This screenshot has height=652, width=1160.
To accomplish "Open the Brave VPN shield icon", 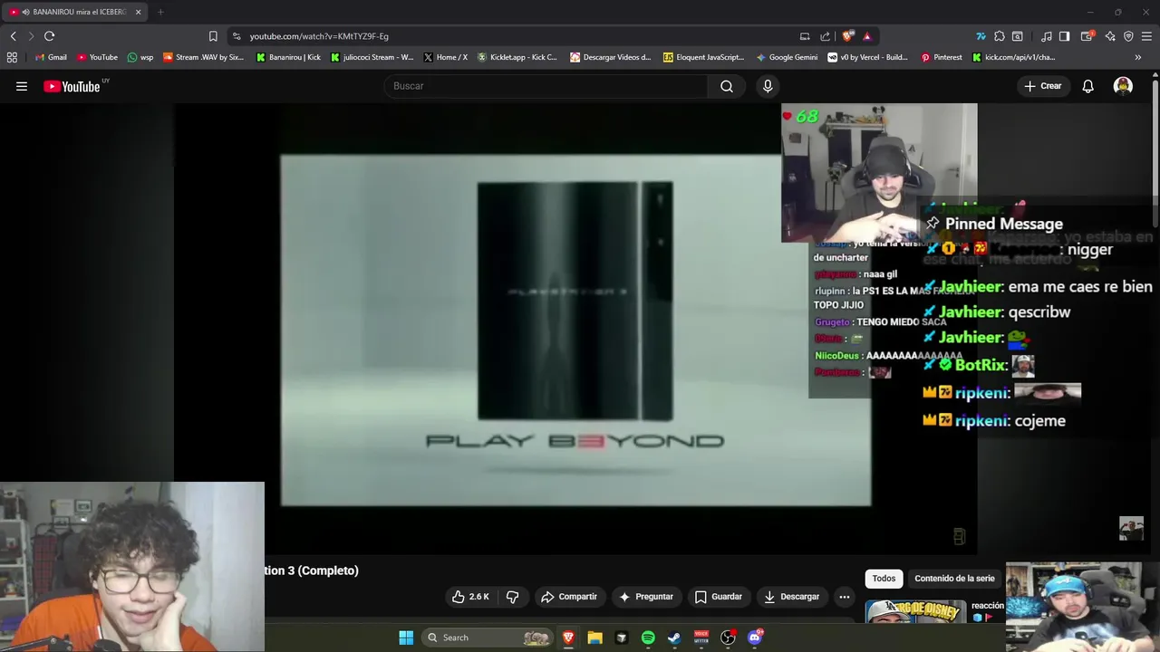I will [x=1128, y=36].
